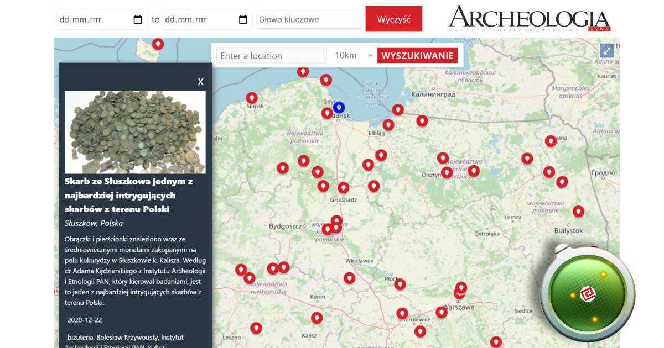Screen dimensions: 664x348
Task: View the coin hoard thumbnail photo
Action: (136, 131)
